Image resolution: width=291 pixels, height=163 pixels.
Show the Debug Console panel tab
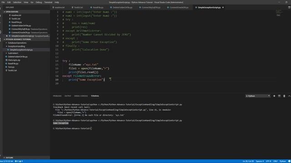click(81, 96)
